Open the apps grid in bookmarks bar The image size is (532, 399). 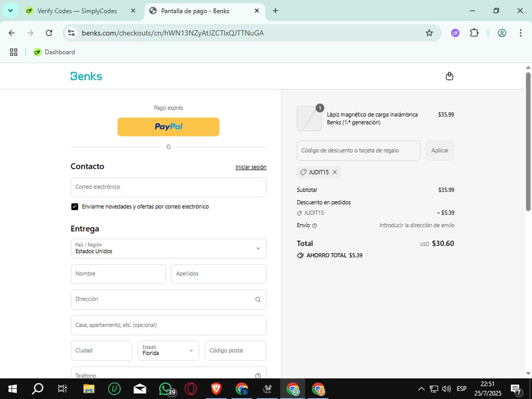click(x=13, y=52)
